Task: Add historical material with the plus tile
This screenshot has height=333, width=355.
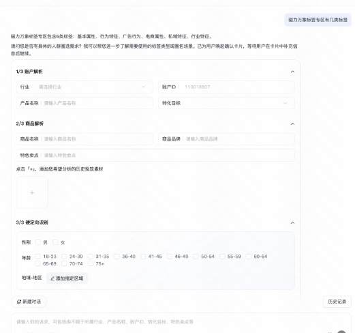Action: click(x=32, y=192)
